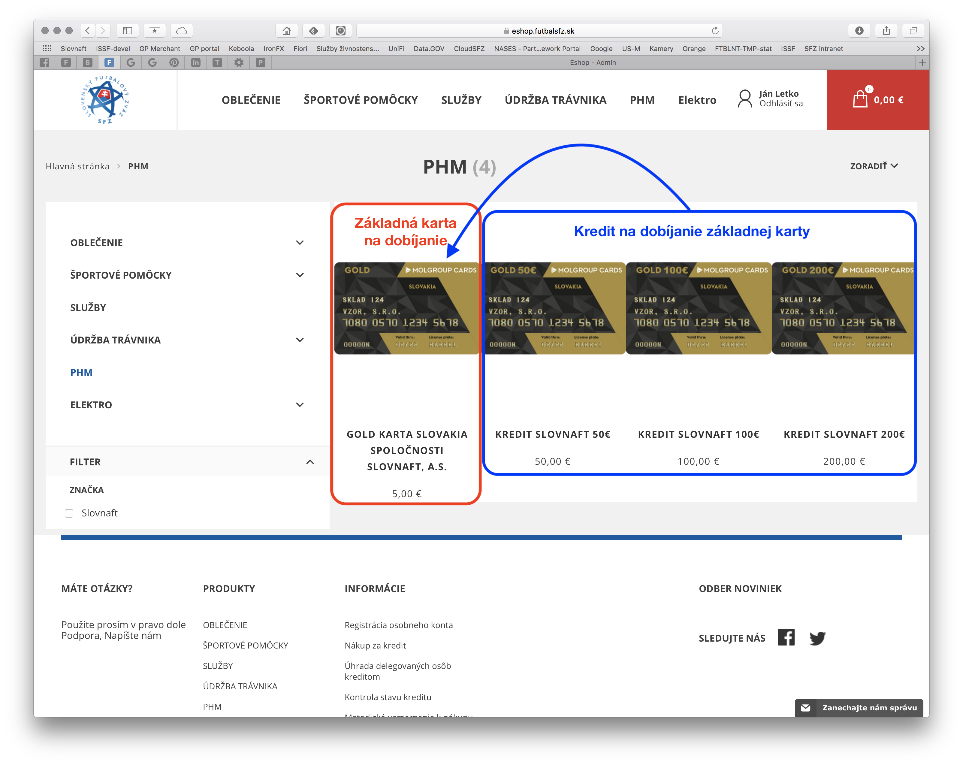Open Kontrola stavu kreditu footer link

[x=388, y=697]
